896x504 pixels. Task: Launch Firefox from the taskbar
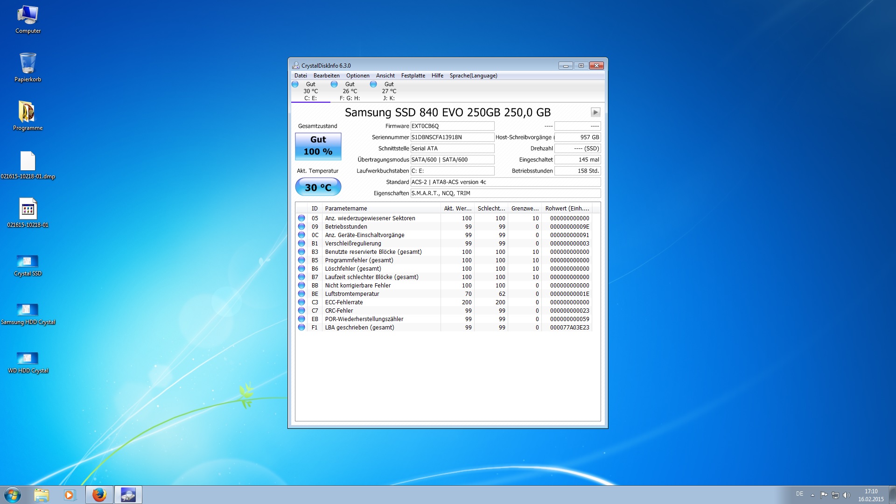click(x=99, y=495)
